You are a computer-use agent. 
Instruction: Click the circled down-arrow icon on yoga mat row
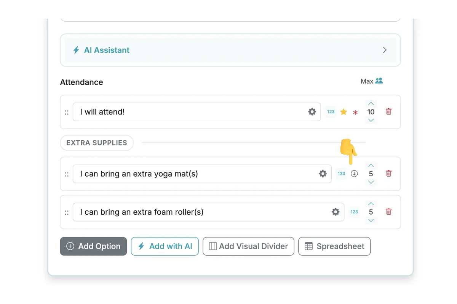[354, 174]
